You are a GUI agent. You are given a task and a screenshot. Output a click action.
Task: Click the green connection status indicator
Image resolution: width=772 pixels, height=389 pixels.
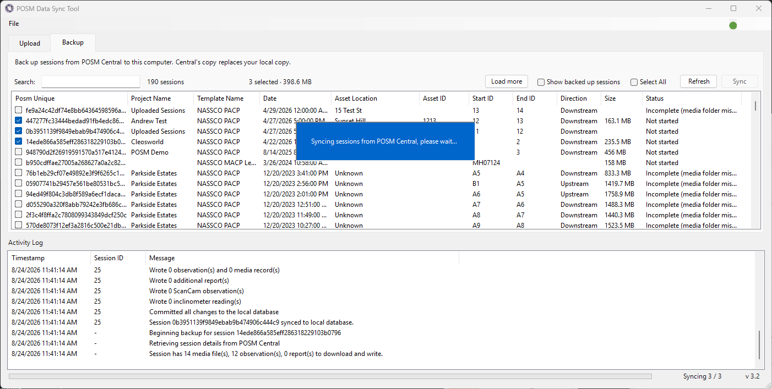point(733,25)
